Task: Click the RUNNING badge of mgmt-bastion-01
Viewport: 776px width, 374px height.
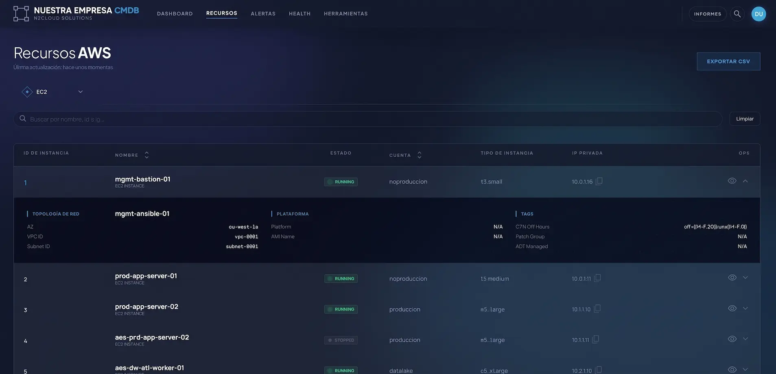Action: (x=341, y=182)
